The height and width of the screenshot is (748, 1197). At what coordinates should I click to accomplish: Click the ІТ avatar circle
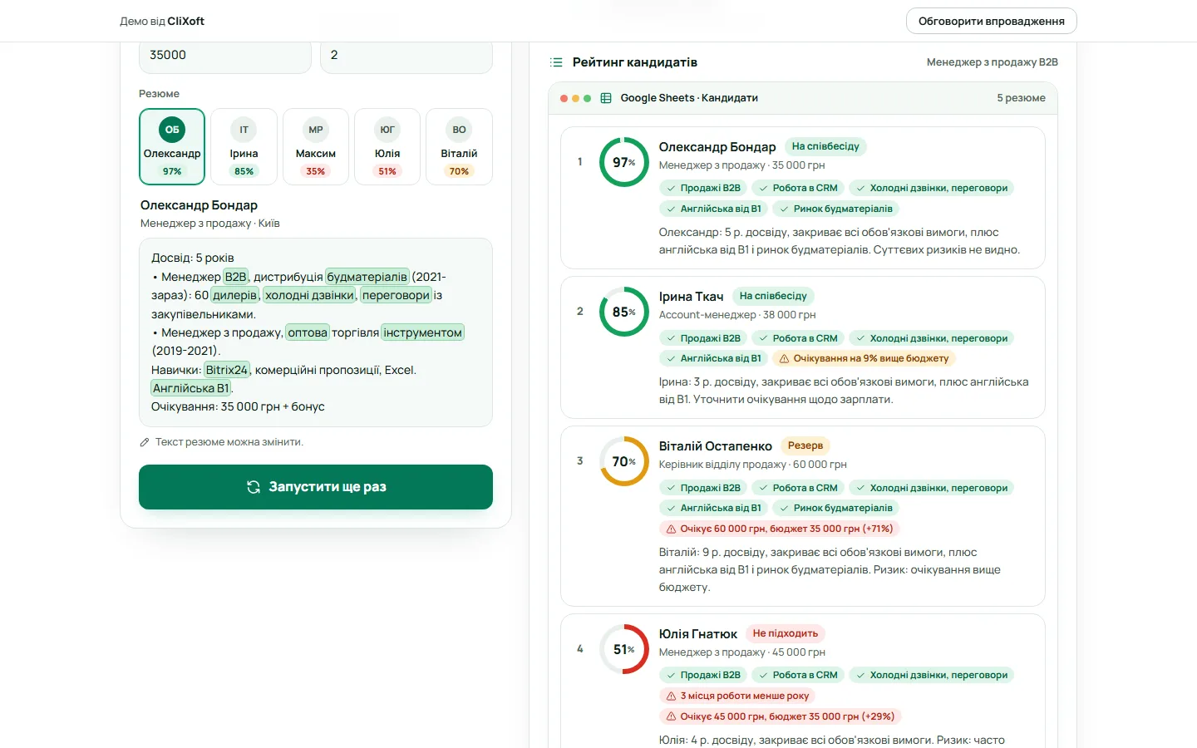244,130
